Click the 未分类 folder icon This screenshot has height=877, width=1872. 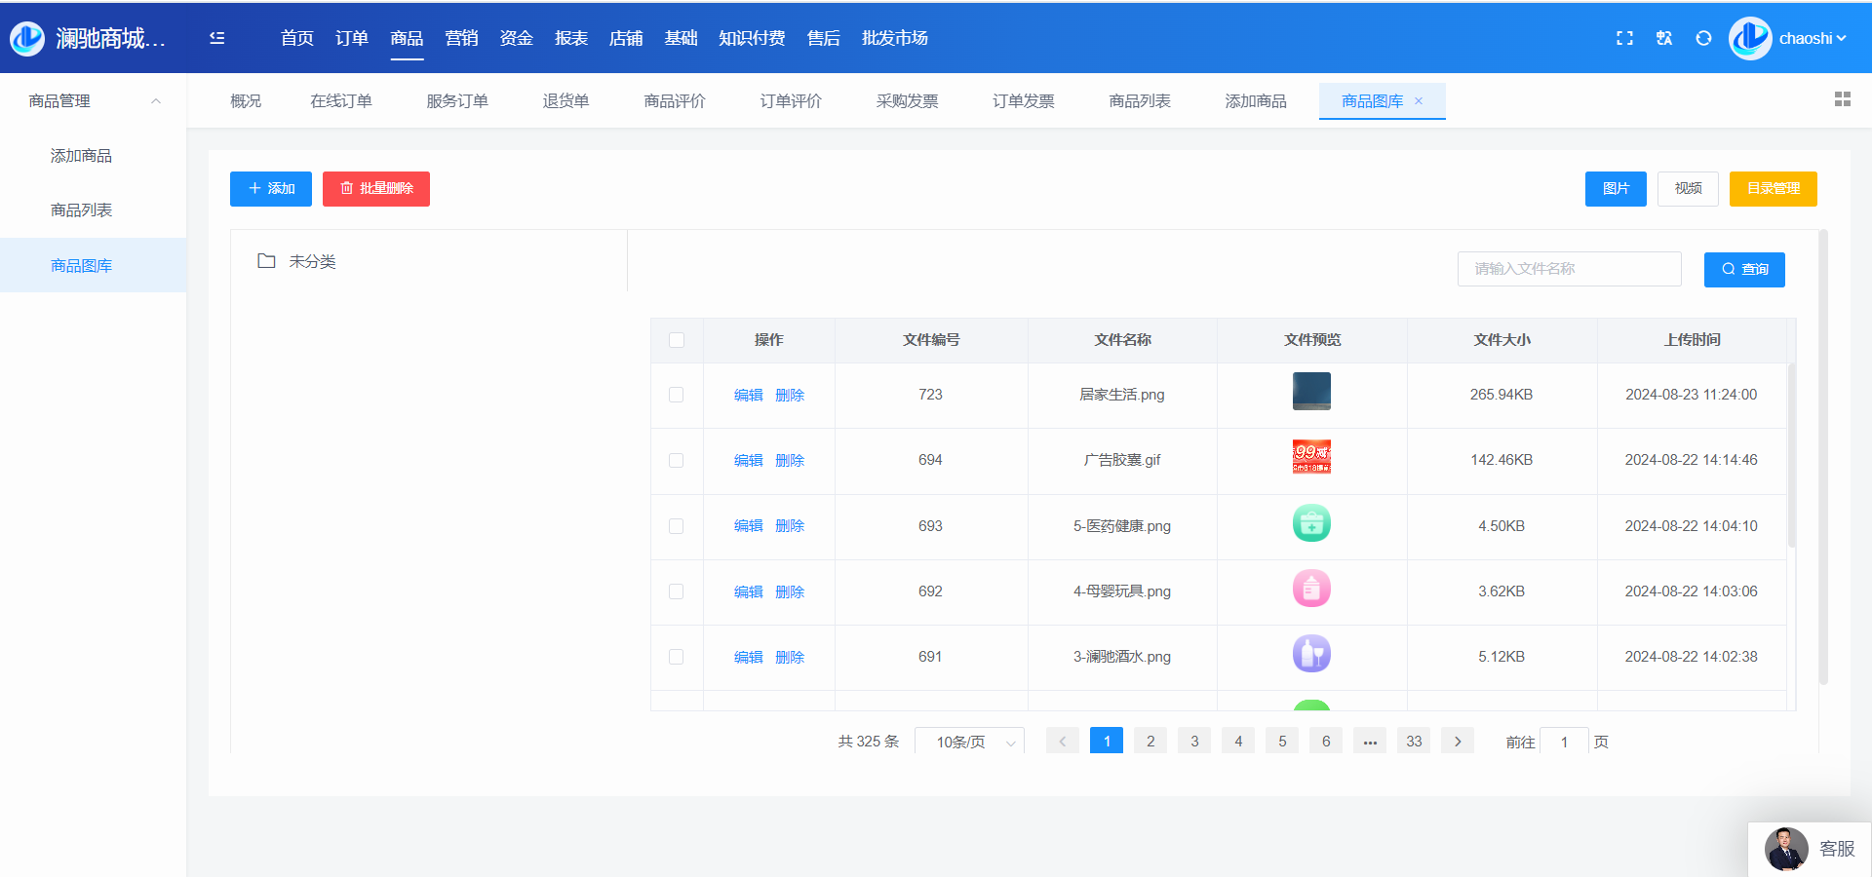coord(266,261)
